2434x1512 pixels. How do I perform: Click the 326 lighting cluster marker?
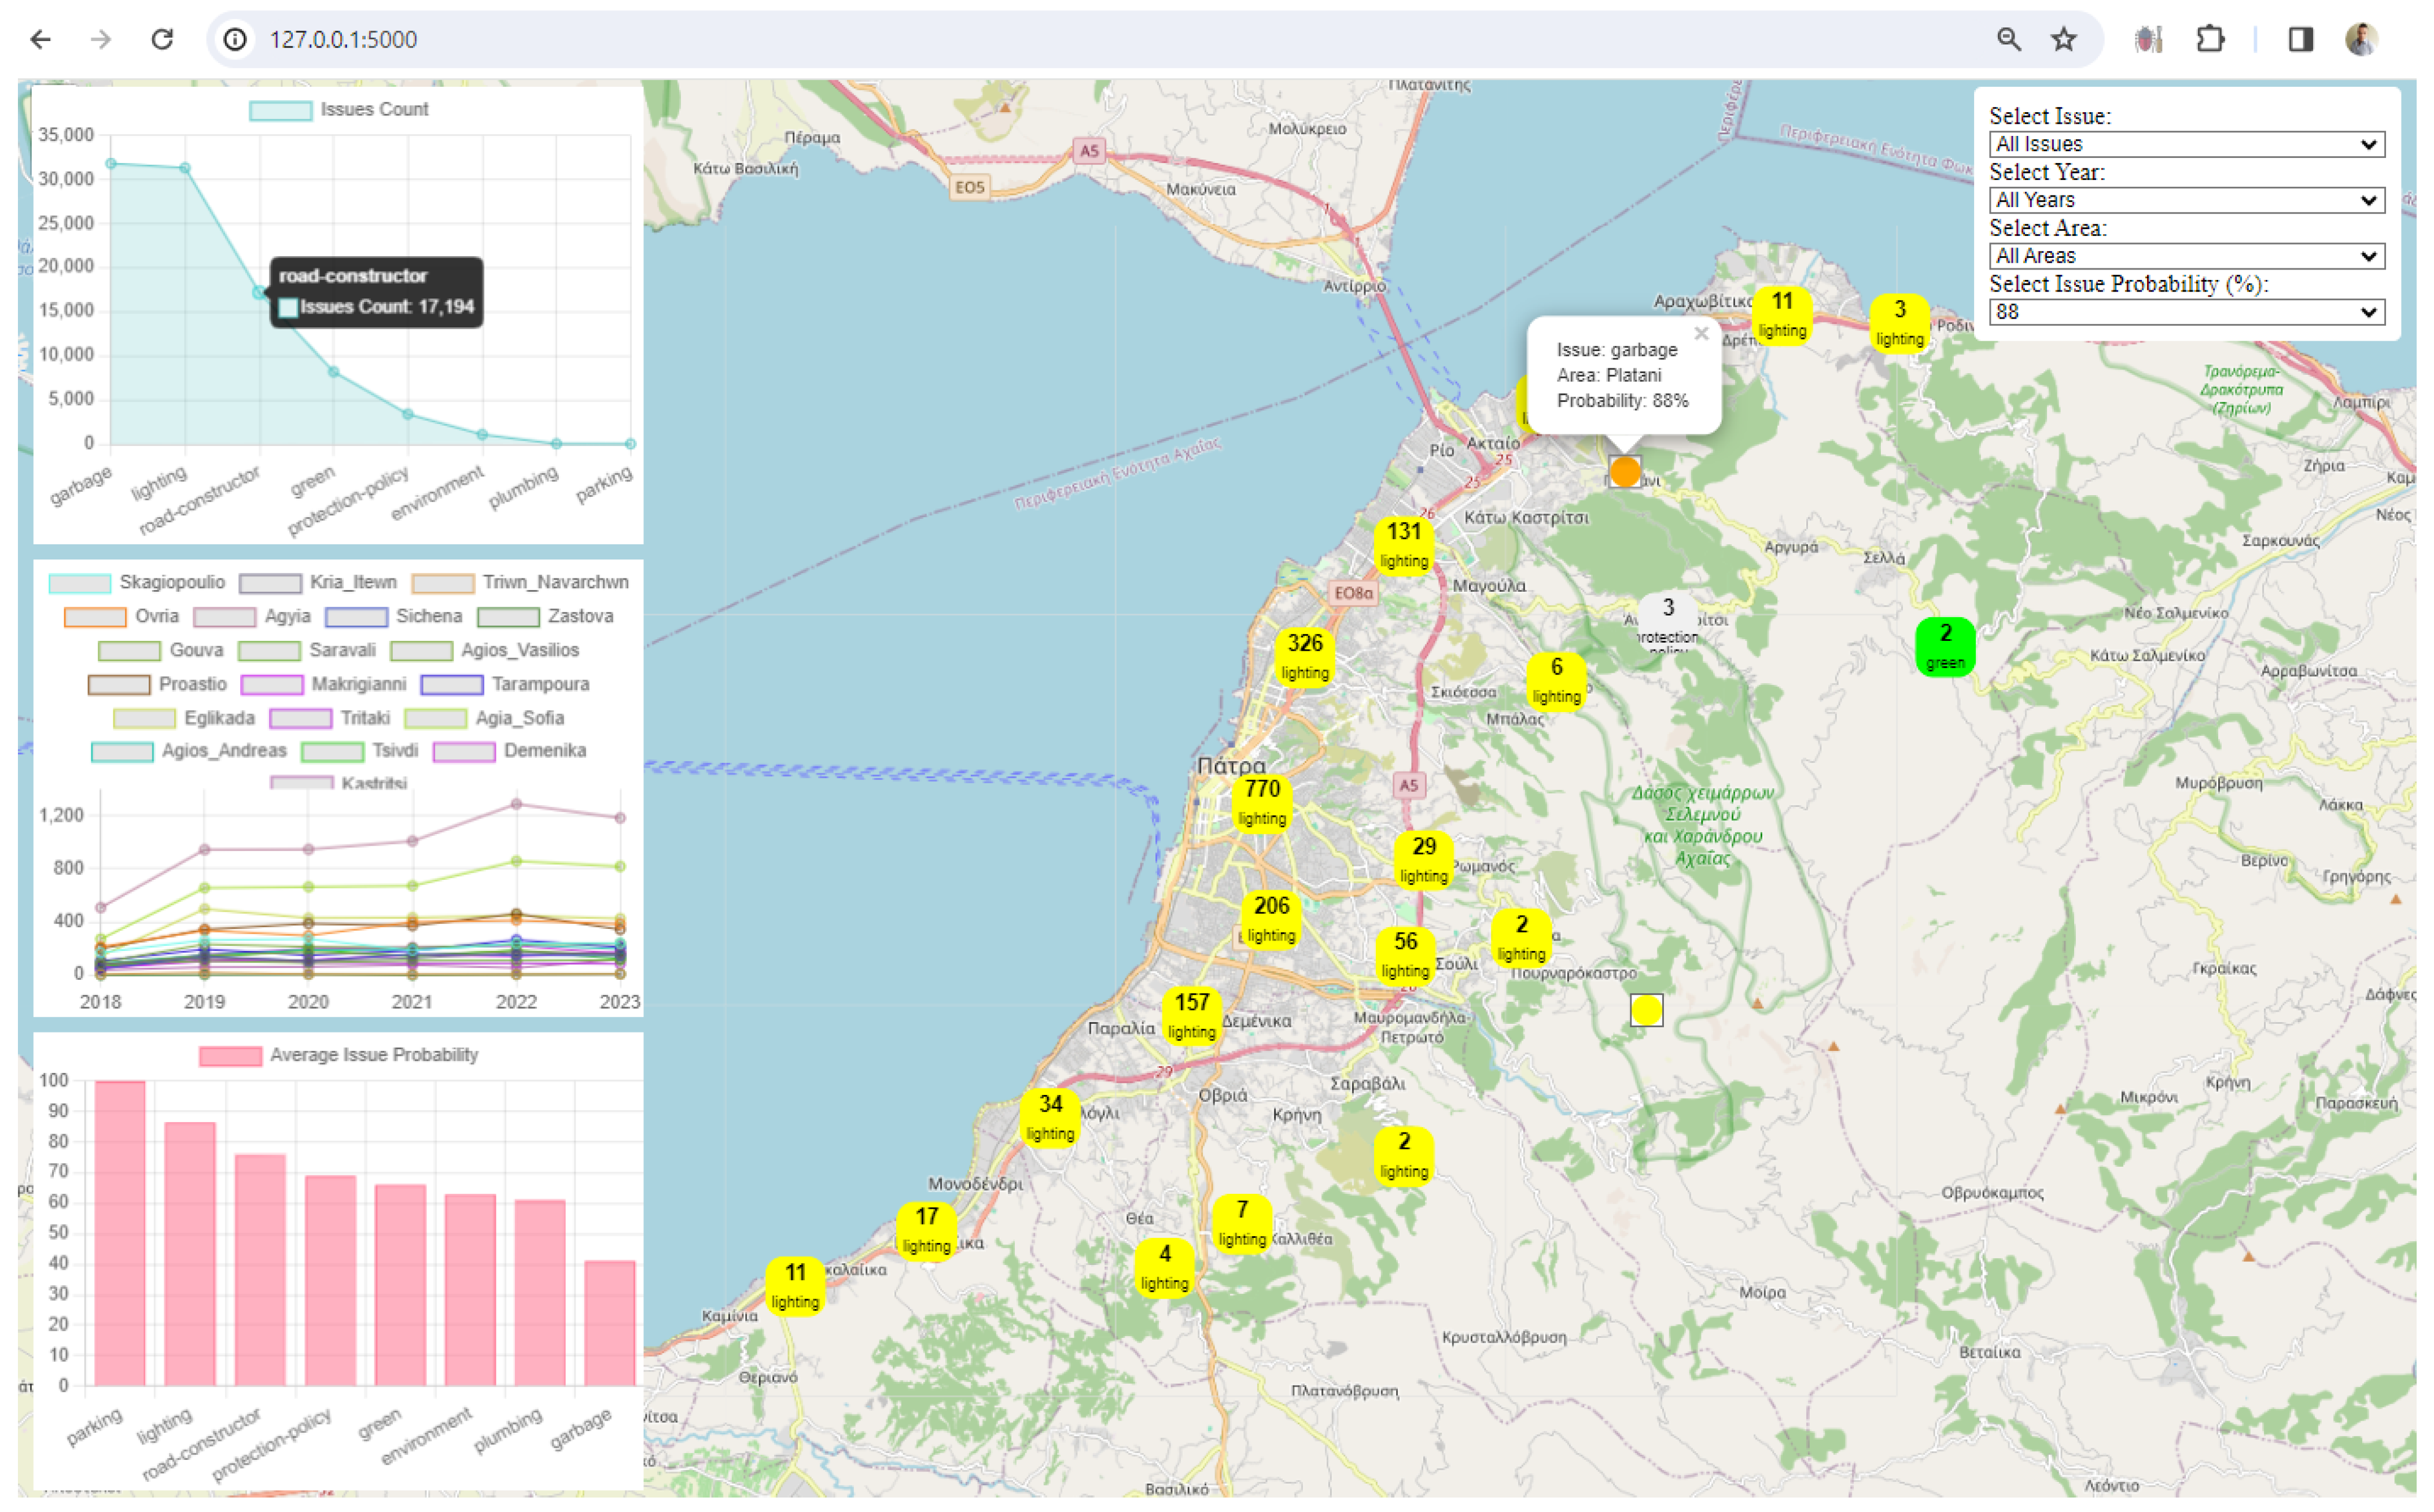point(1305,656)
